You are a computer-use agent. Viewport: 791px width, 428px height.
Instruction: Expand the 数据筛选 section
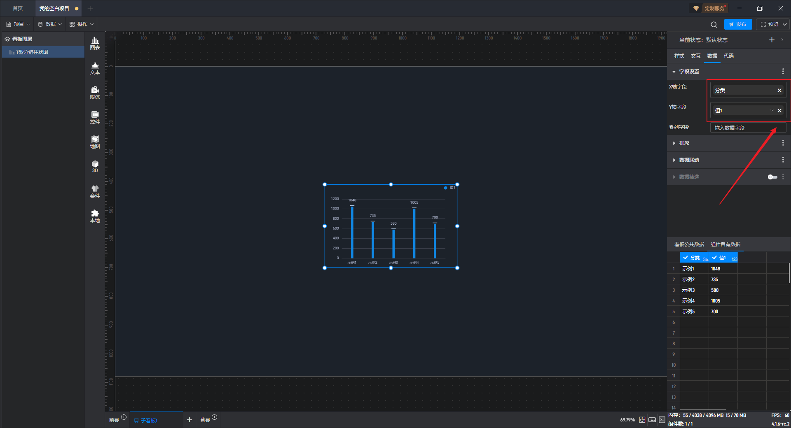674,177
